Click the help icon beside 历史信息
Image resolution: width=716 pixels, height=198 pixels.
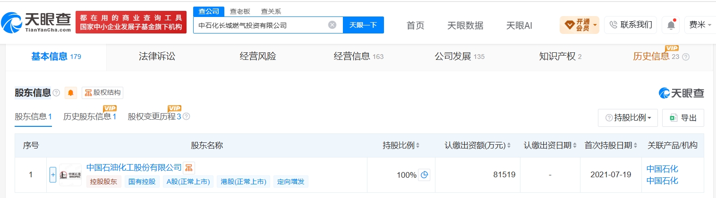[686, 57]
